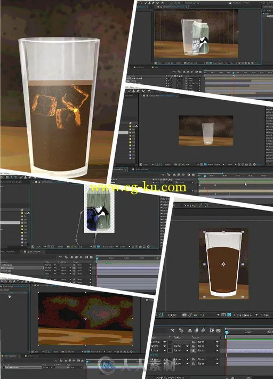Viewport: 273px width, 379px height.
Task: Click current time indicator in top-right timeline
Action: [x=234, y=72]
